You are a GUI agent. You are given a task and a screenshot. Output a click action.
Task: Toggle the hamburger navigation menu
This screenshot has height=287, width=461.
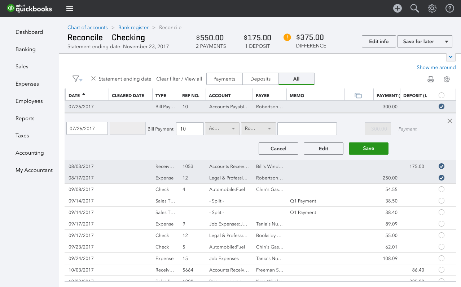[x=70, y=8]
